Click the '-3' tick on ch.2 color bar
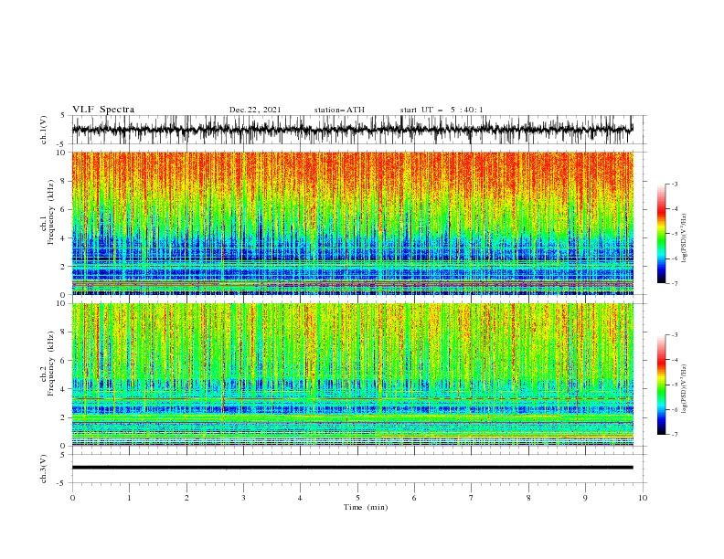 click(x=675, y=335)
